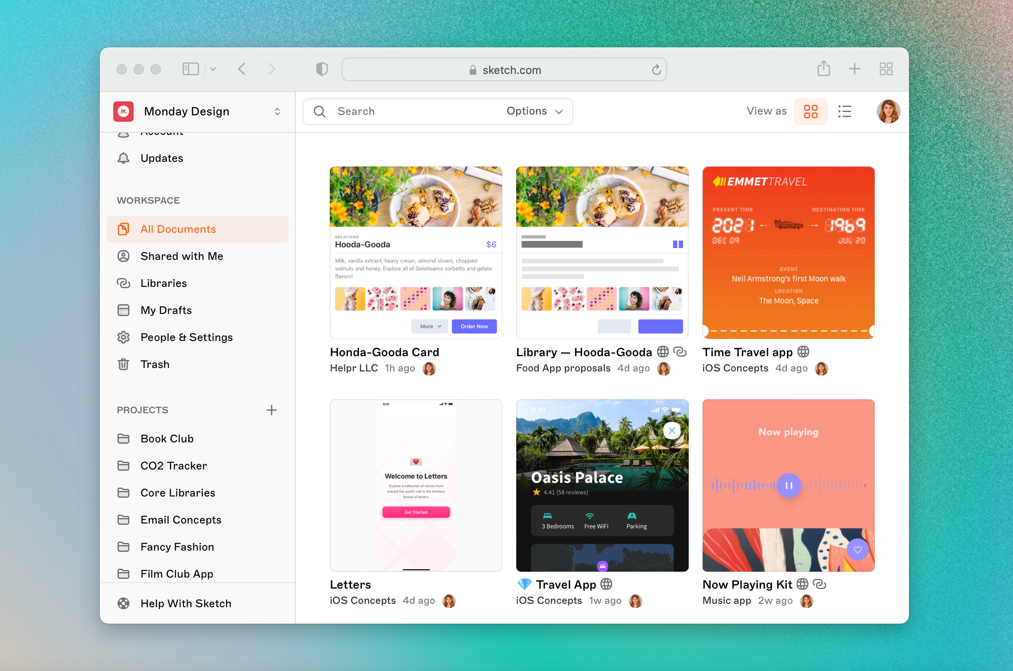1013x671 pixels.
Task: Go to My Drafts
Action: pyautogui.click(x=166, y=310)
